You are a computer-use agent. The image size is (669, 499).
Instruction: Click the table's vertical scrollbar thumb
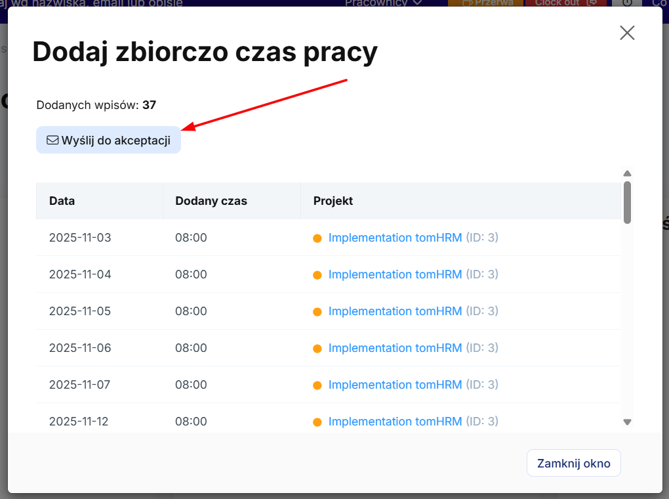point(627,202)
